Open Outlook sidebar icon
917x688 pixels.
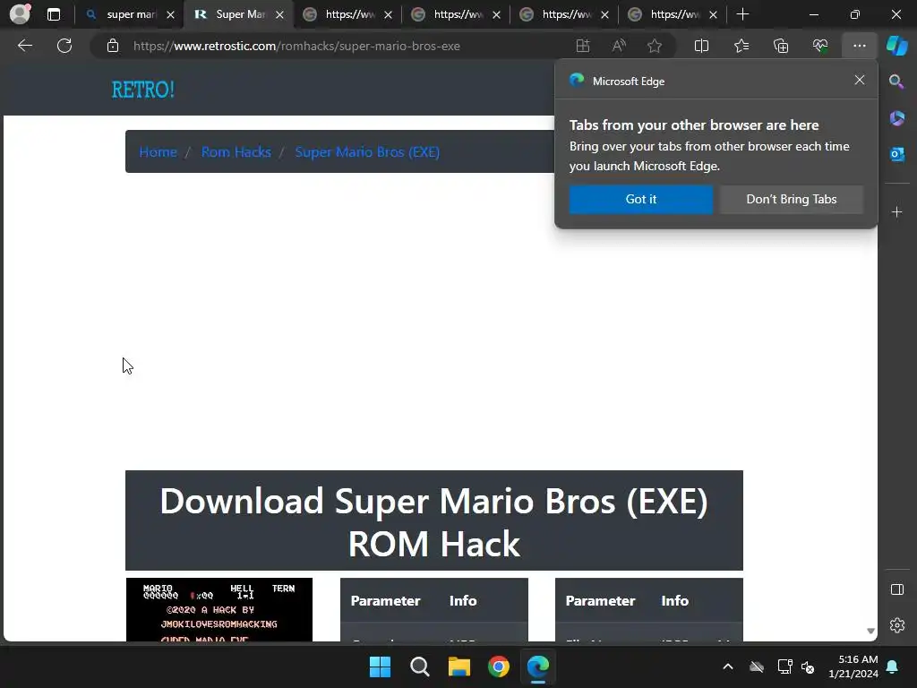pos(896,154)
